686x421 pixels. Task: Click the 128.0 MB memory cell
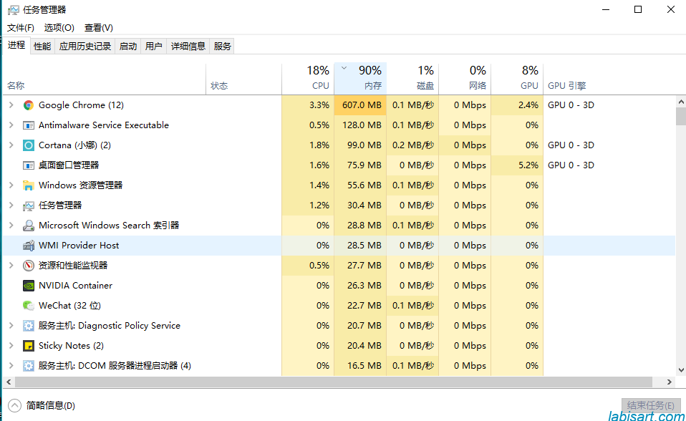click(x=360, y=125)
